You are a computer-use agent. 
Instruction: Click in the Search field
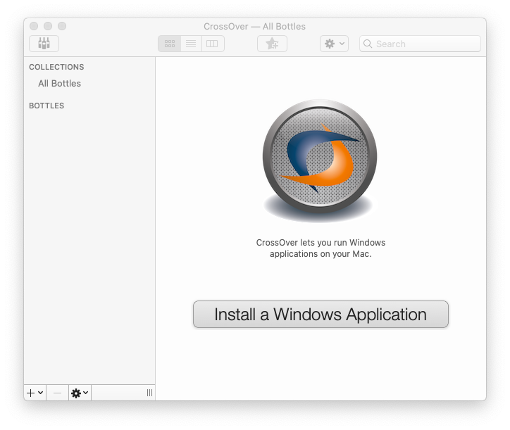pyautogui.click(x=420, y=44)
